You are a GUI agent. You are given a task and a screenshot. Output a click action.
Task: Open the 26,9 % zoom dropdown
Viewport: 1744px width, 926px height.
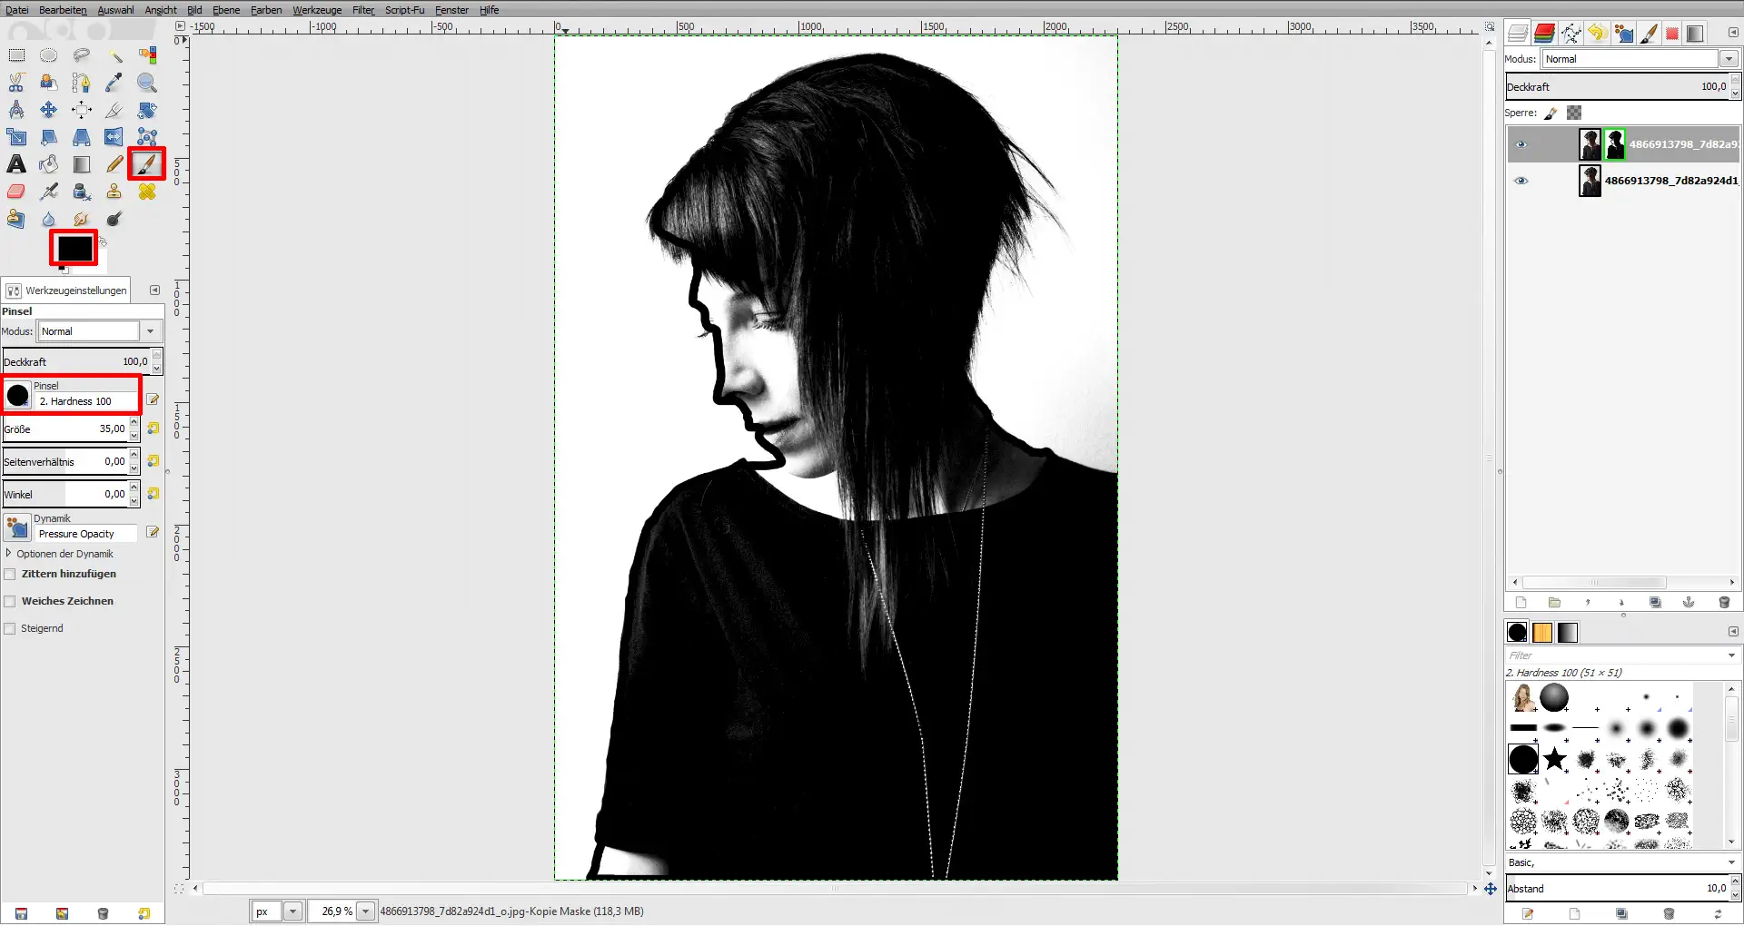point(365,911)
